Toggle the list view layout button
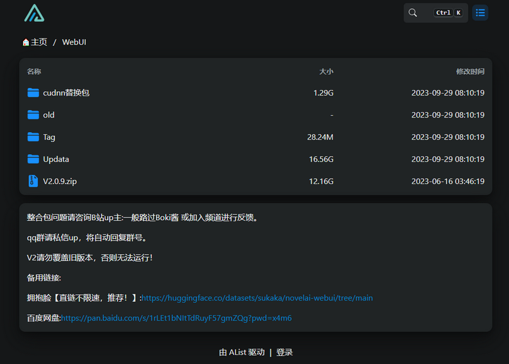The image size is (509, 364). [x=480, y=13]
